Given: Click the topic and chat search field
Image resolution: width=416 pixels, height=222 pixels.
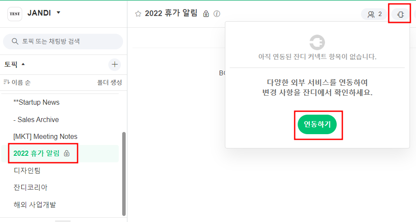Looking at the screenshot, I should pyautogui.click(x=63, y=42).
